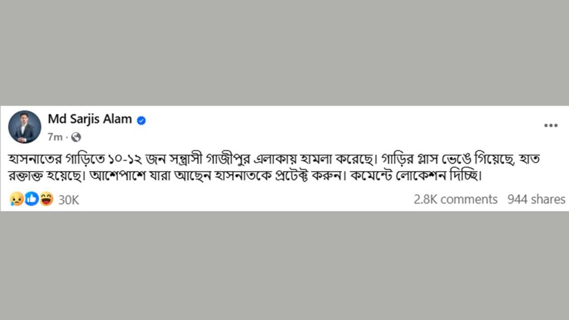Open the post options three-dot menu
Viewport: 569px width, 320px height.
pyautogui.click(x=550, y=126)
